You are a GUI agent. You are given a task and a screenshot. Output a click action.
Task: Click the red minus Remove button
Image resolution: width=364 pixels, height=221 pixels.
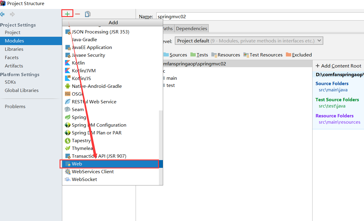pyautogui.click(x=78, y=14)
